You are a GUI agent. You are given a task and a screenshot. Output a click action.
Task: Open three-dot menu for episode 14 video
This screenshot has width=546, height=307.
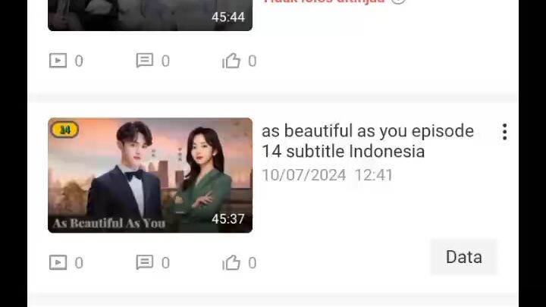[x=504, y=132]
